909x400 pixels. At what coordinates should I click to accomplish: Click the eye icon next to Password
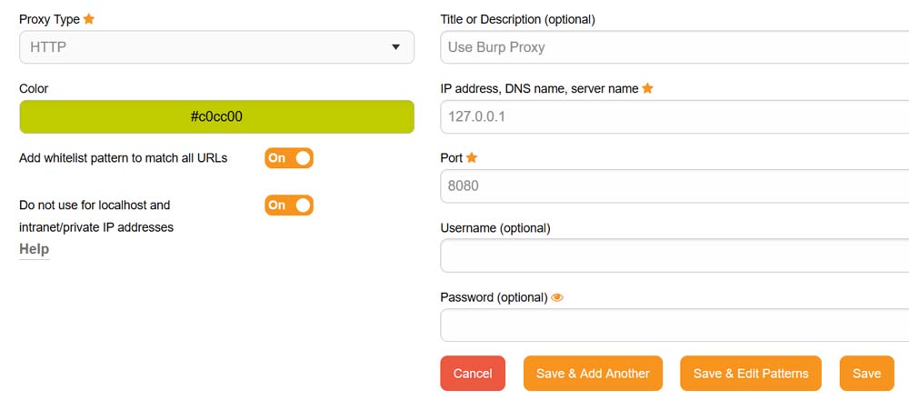pos(557,297)
